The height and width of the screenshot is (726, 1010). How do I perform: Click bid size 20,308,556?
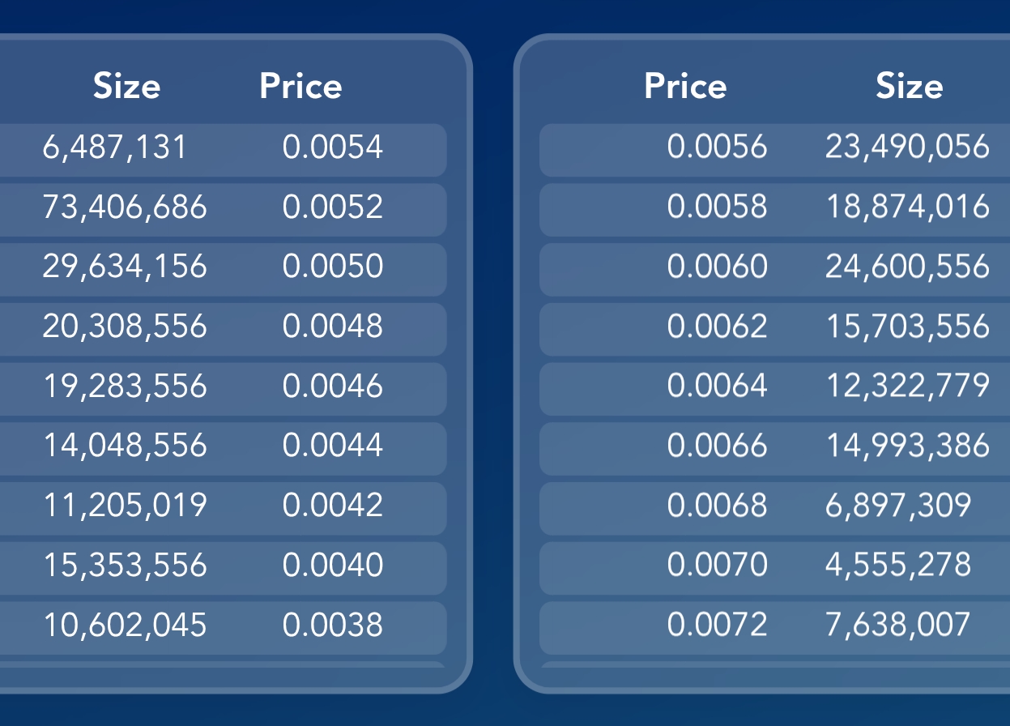coord(125,327)
